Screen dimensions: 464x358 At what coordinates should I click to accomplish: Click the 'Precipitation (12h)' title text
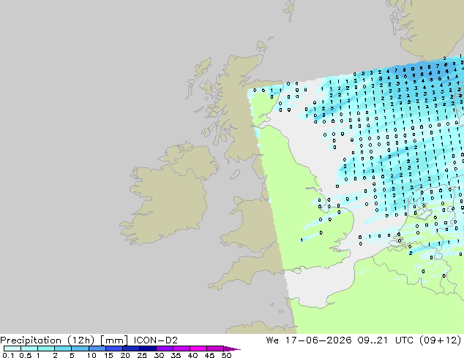click(x=48, y=340)
